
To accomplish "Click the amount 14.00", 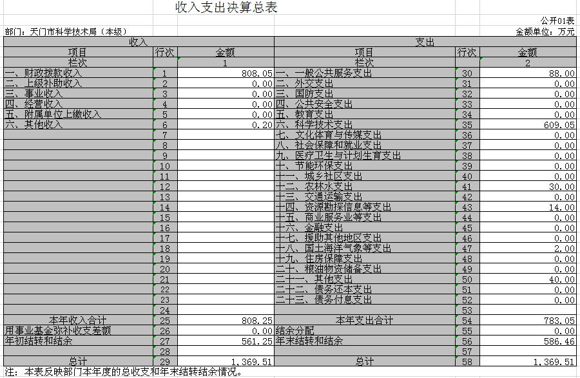I will coord(528,207).
